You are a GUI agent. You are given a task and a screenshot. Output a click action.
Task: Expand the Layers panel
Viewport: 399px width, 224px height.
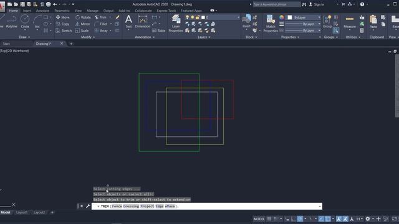tap(204, 37)
